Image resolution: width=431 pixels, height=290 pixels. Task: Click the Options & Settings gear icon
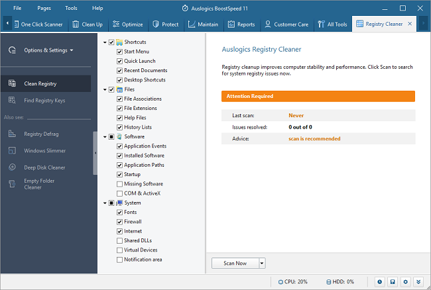click(12, 50)
